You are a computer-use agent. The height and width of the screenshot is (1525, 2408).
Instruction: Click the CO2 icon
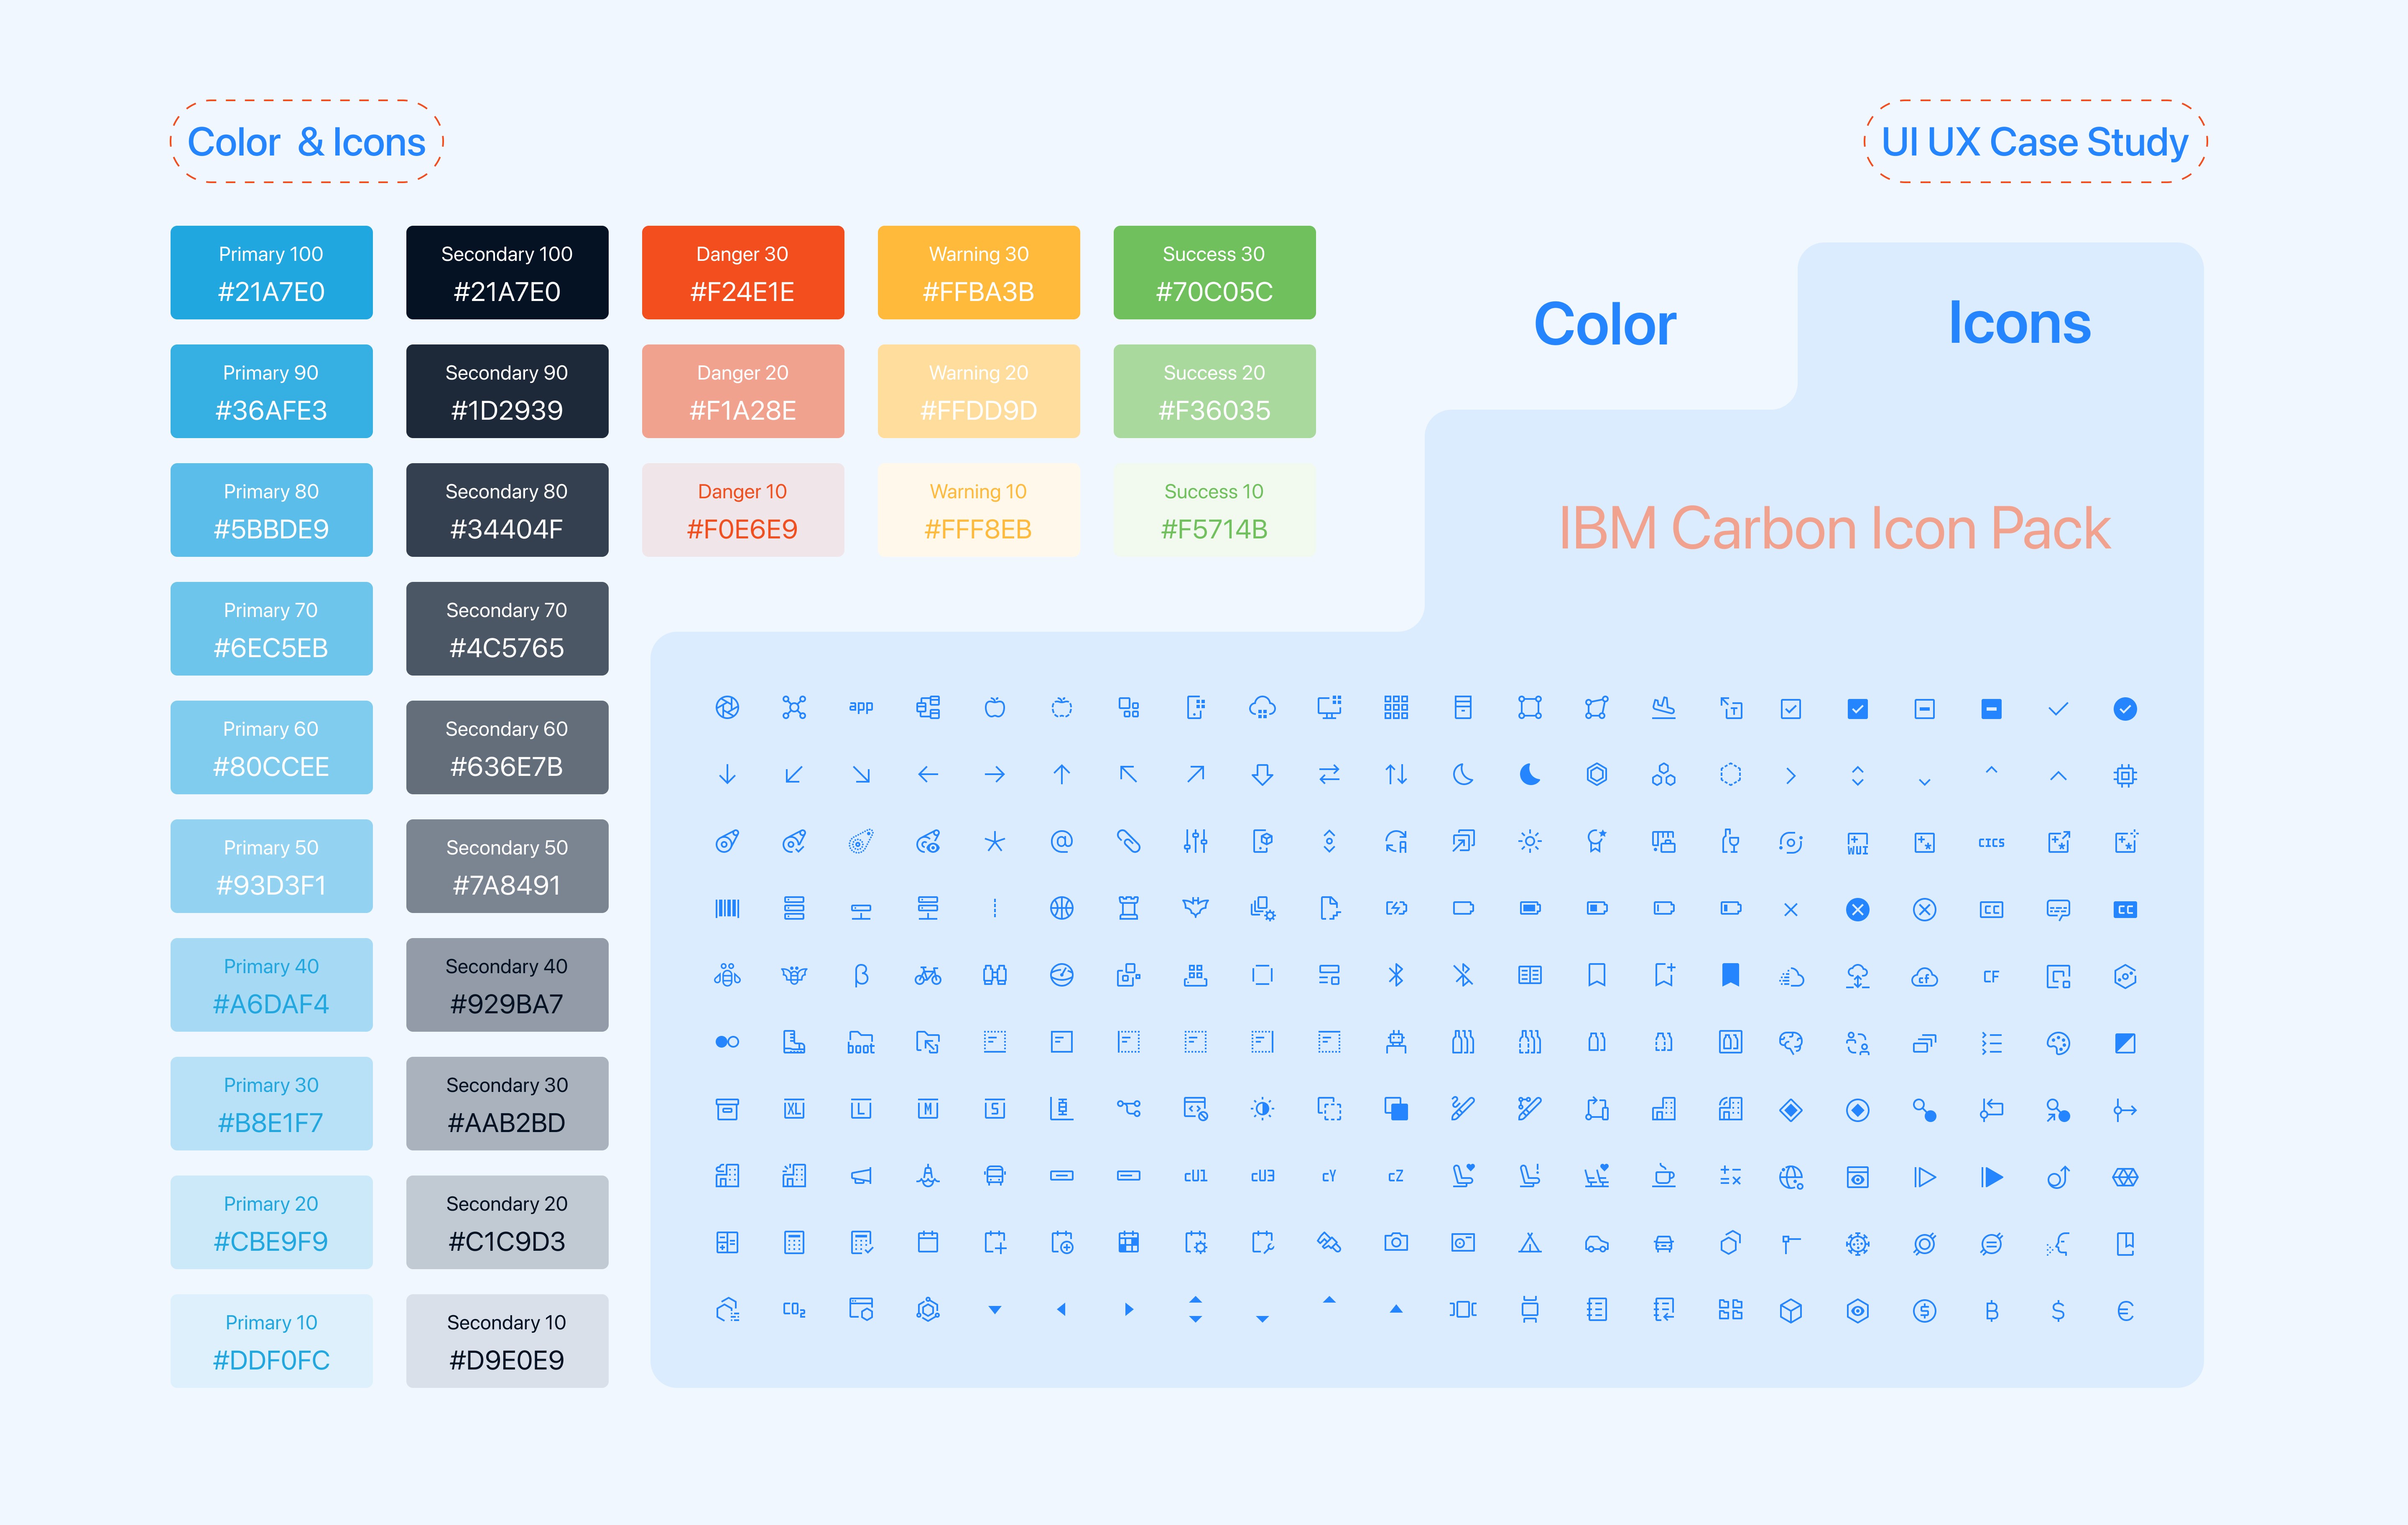[794, 1309]
